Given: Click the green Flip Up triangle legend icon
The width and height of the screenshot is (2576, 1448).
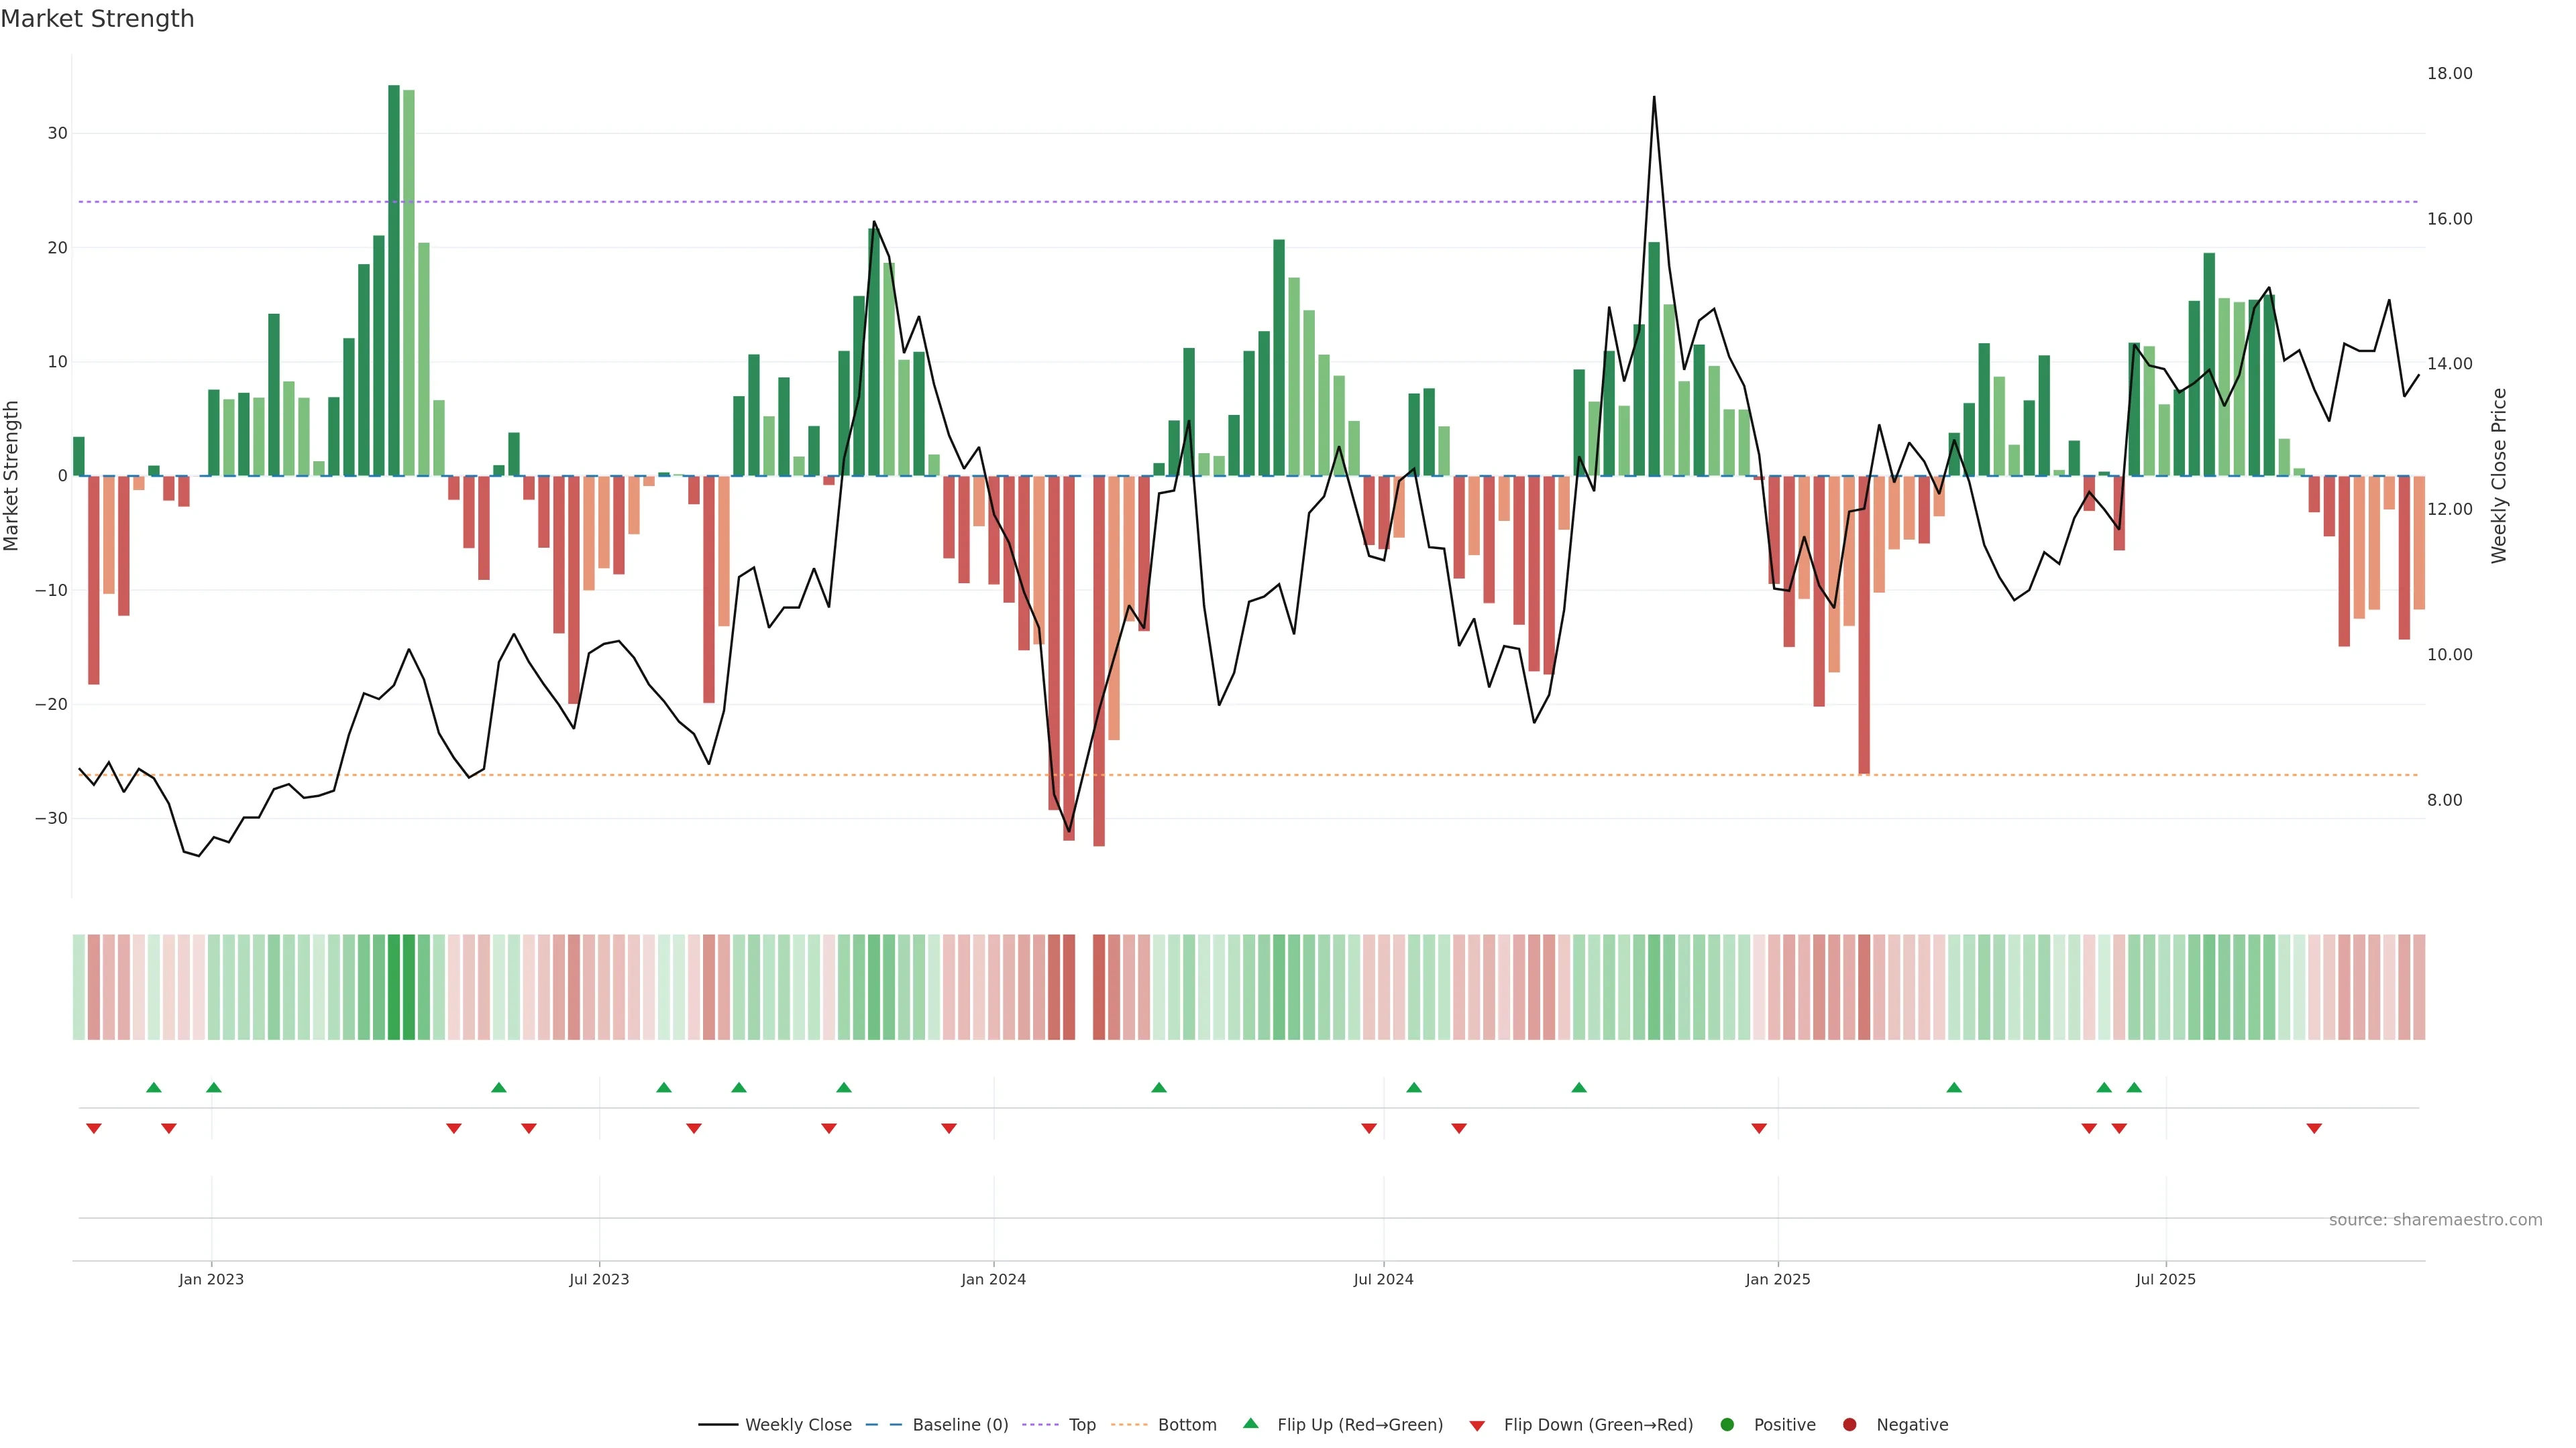Looking at the screenshot, I should (1250, 1423).
